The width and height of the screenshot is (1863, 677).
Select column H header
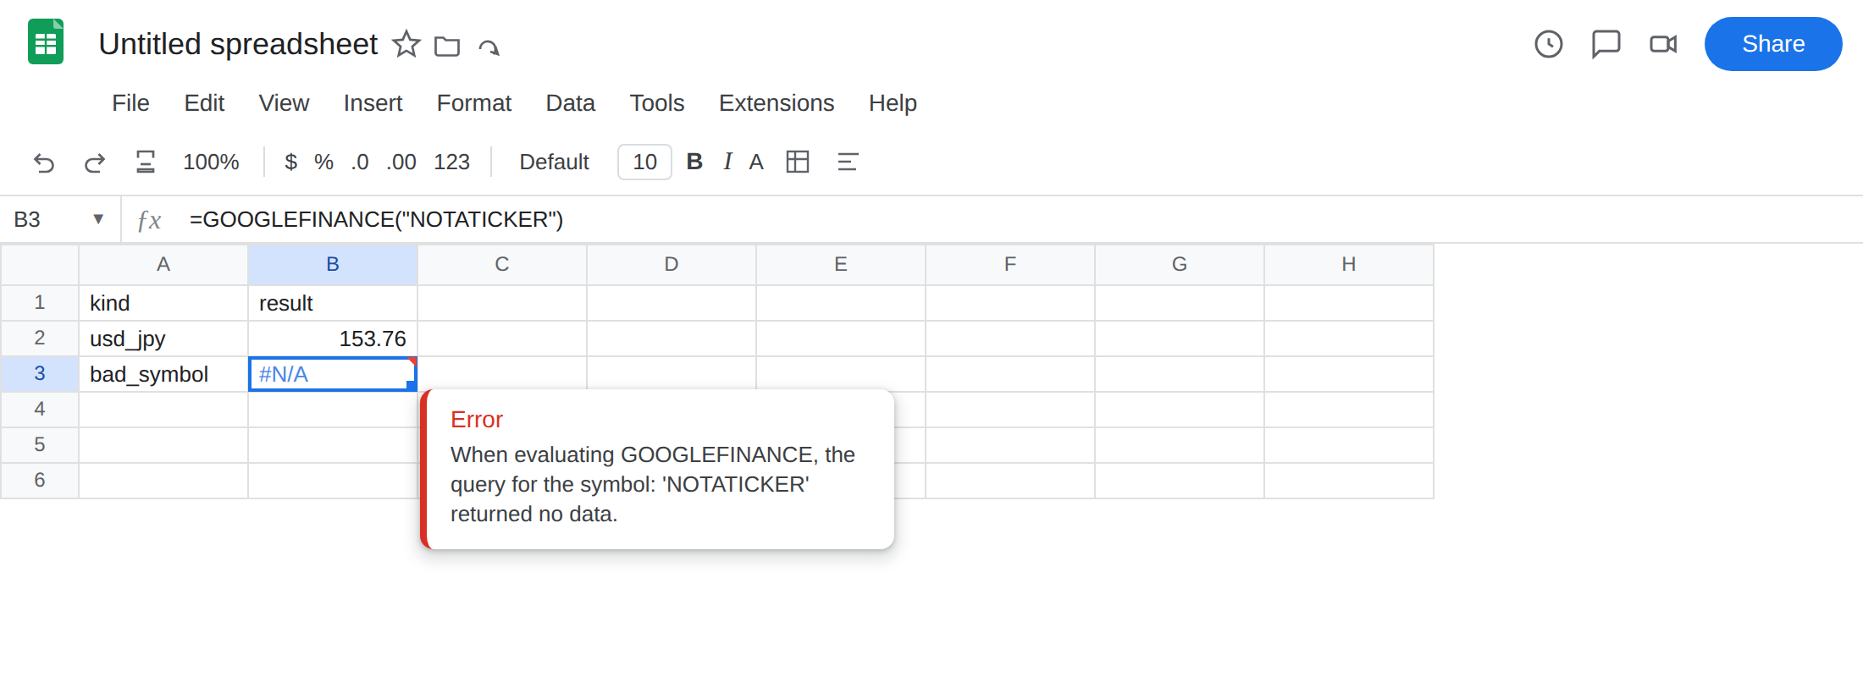click(1349, 264)
